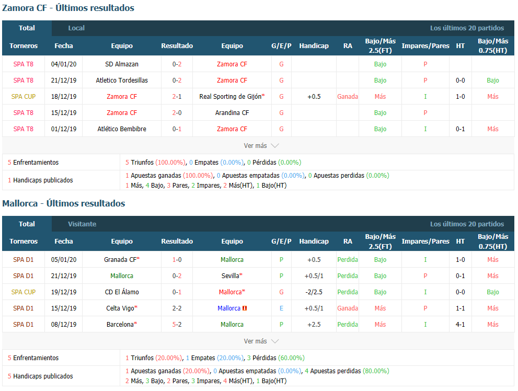Click the 5-2 result of Barcelona match
This screenshot has width=518, height=391.
177,324
